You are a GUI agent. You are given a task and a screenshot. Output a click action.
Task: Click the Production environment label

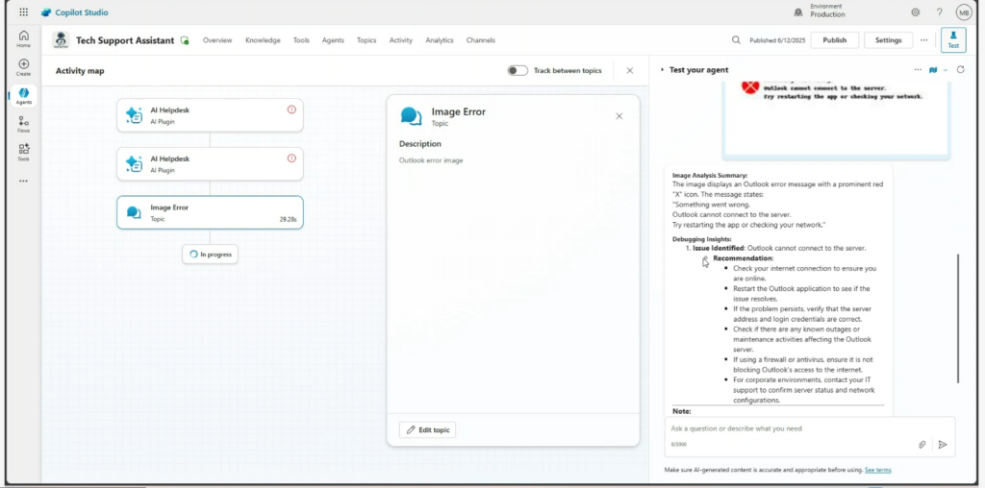[827, 14]
